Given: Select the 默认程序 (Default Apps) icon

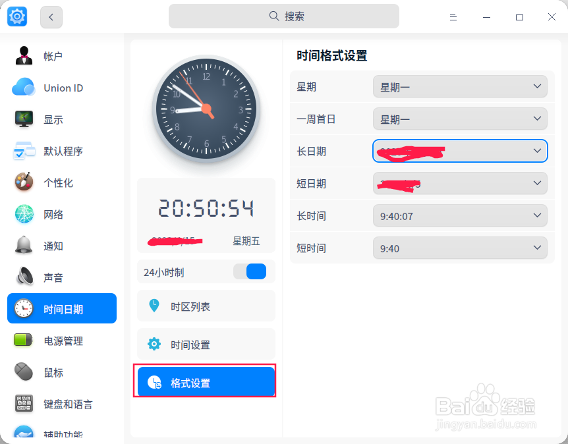Looking at the screenshot, I should coord(23,151).
